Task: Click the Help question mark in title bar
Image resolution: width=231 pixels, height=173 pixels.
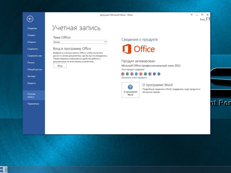Action: point(192,15)
